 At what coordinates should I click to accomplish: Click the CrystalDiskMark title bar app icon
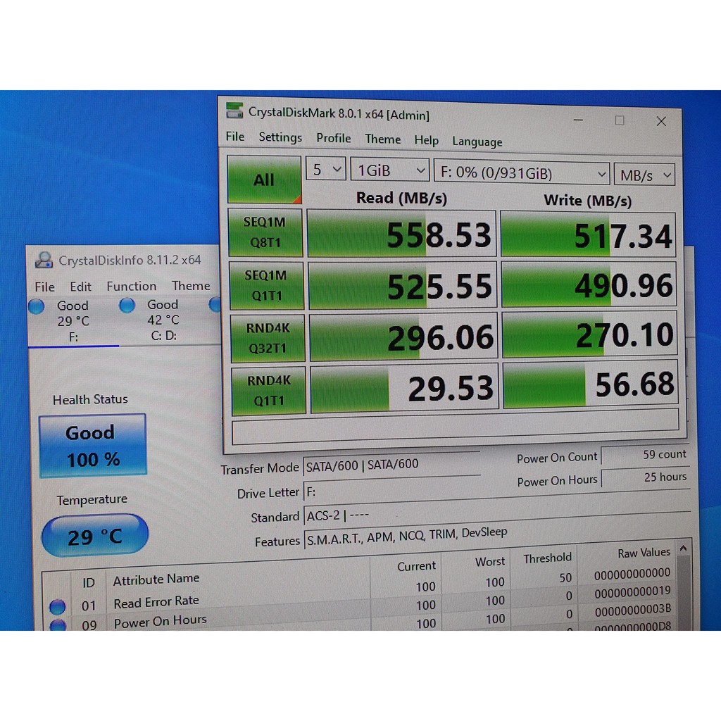(234, 111)
